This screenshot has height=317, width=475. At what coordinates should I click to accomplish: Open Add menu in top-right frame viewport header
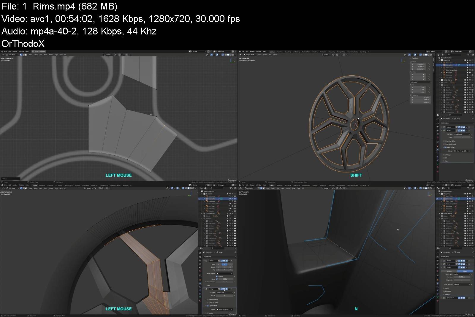270,55
